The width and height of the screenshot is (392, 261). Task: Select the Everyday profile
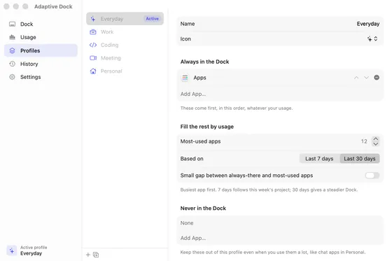[x=125, y=19]
